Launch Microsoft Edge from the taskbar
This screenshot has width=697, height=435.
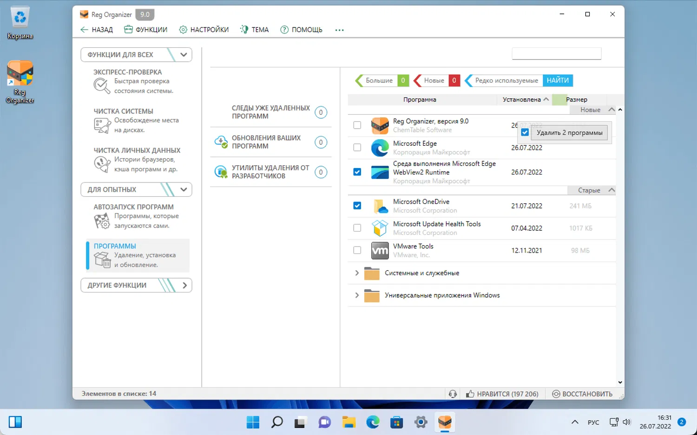373,422
